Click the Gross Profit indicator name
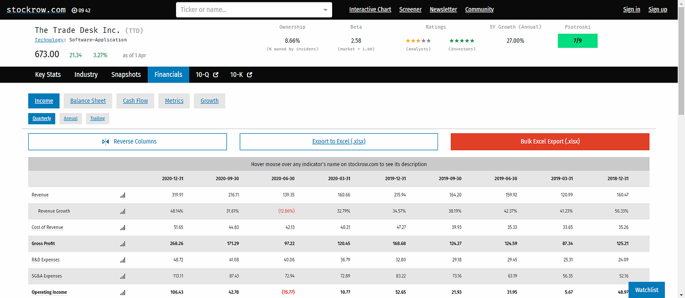This screenshot has width=685, height=298. pyautogui.click(x=43, y=244)
